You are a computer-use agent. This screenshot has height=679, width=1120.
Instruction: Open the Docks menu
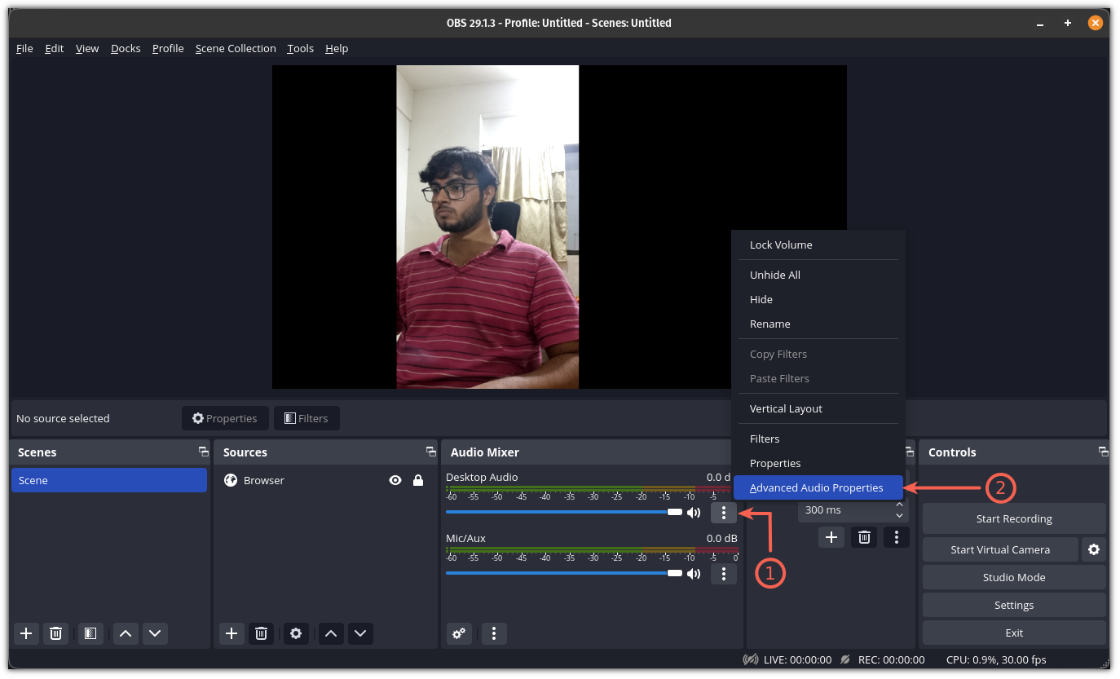[x=125, y=48]
